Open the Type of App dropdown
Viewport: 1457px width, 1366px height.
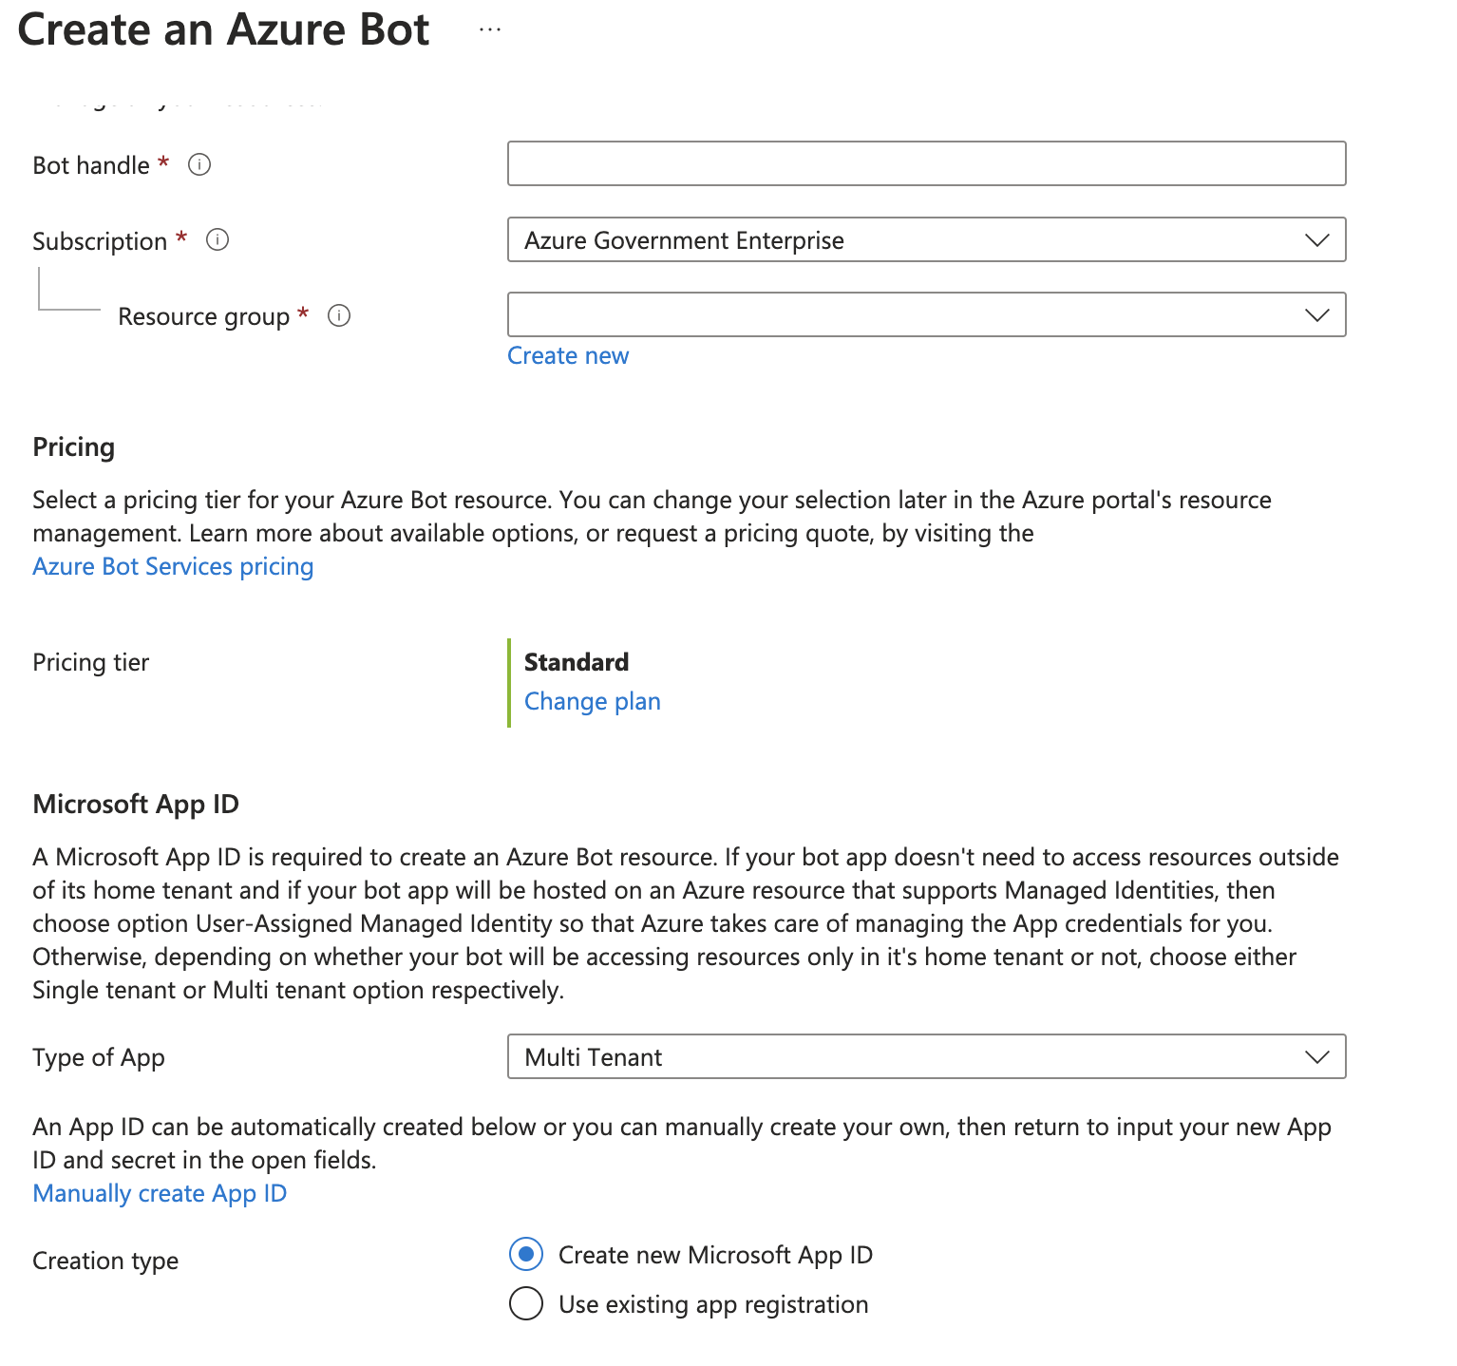click(926, 1056)
